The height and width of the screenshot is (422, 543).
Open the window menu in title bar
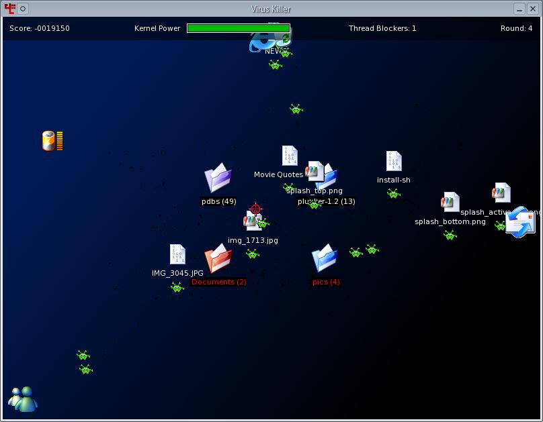coord(9,9)
